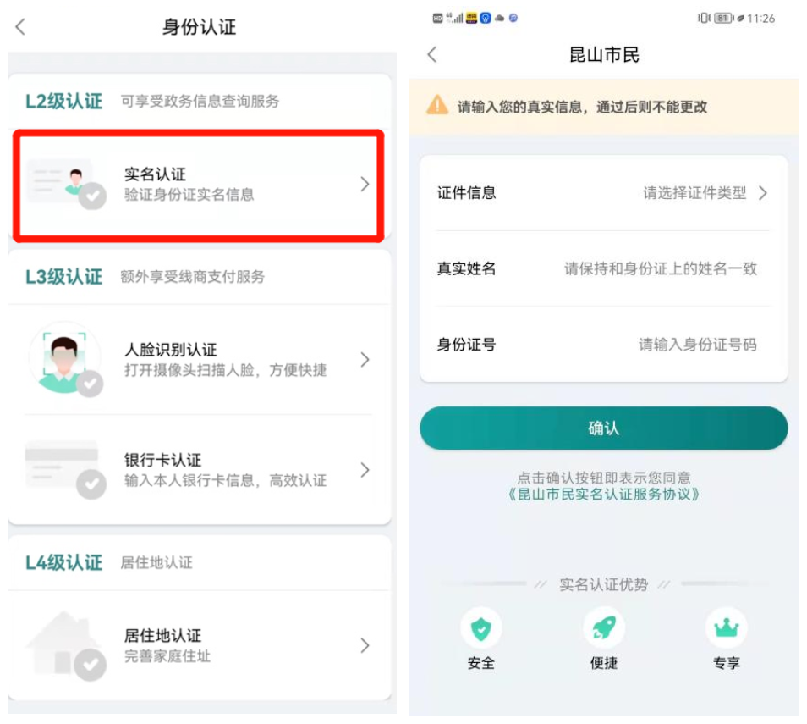Open the 请选择证件类型 dropdown
Viewport: 807px width, 724px height.
704,193
